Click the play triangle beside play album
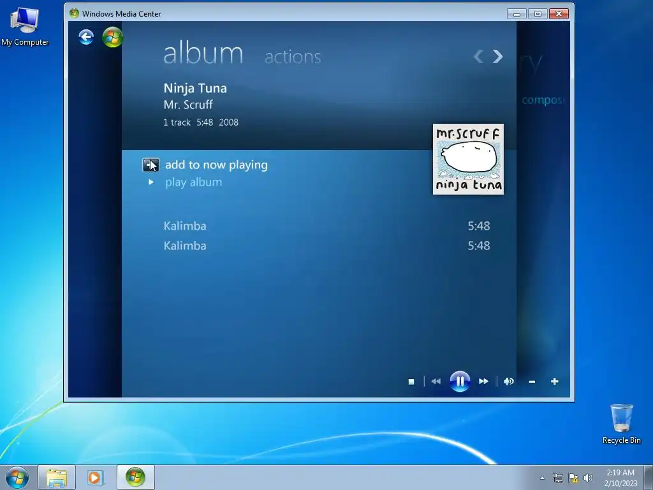 point(151,182)
